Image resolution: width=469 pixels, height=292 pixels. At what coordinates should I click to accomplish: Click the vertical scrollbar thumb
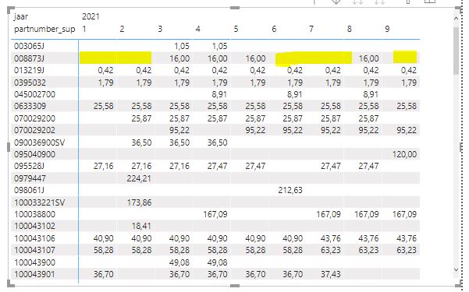(x=457, y=50)
